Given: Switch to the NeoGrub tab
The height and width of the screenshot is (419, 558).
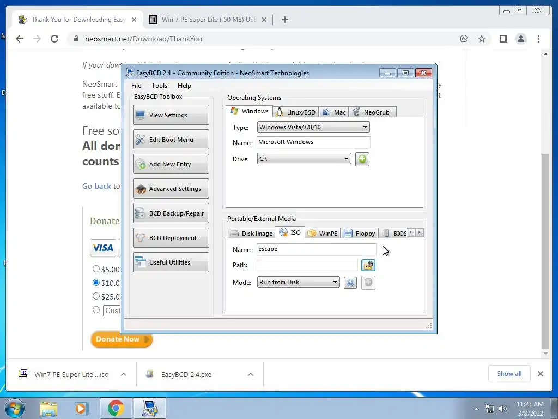Looking at the screenshot, I should point(373,112).
